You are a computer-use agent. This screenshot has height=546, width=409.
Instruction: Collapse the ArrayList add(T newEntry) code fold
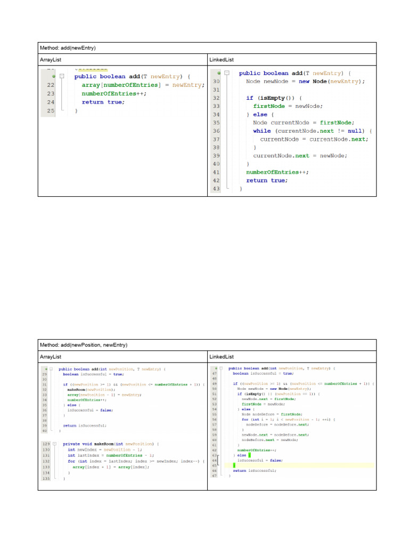62,76
